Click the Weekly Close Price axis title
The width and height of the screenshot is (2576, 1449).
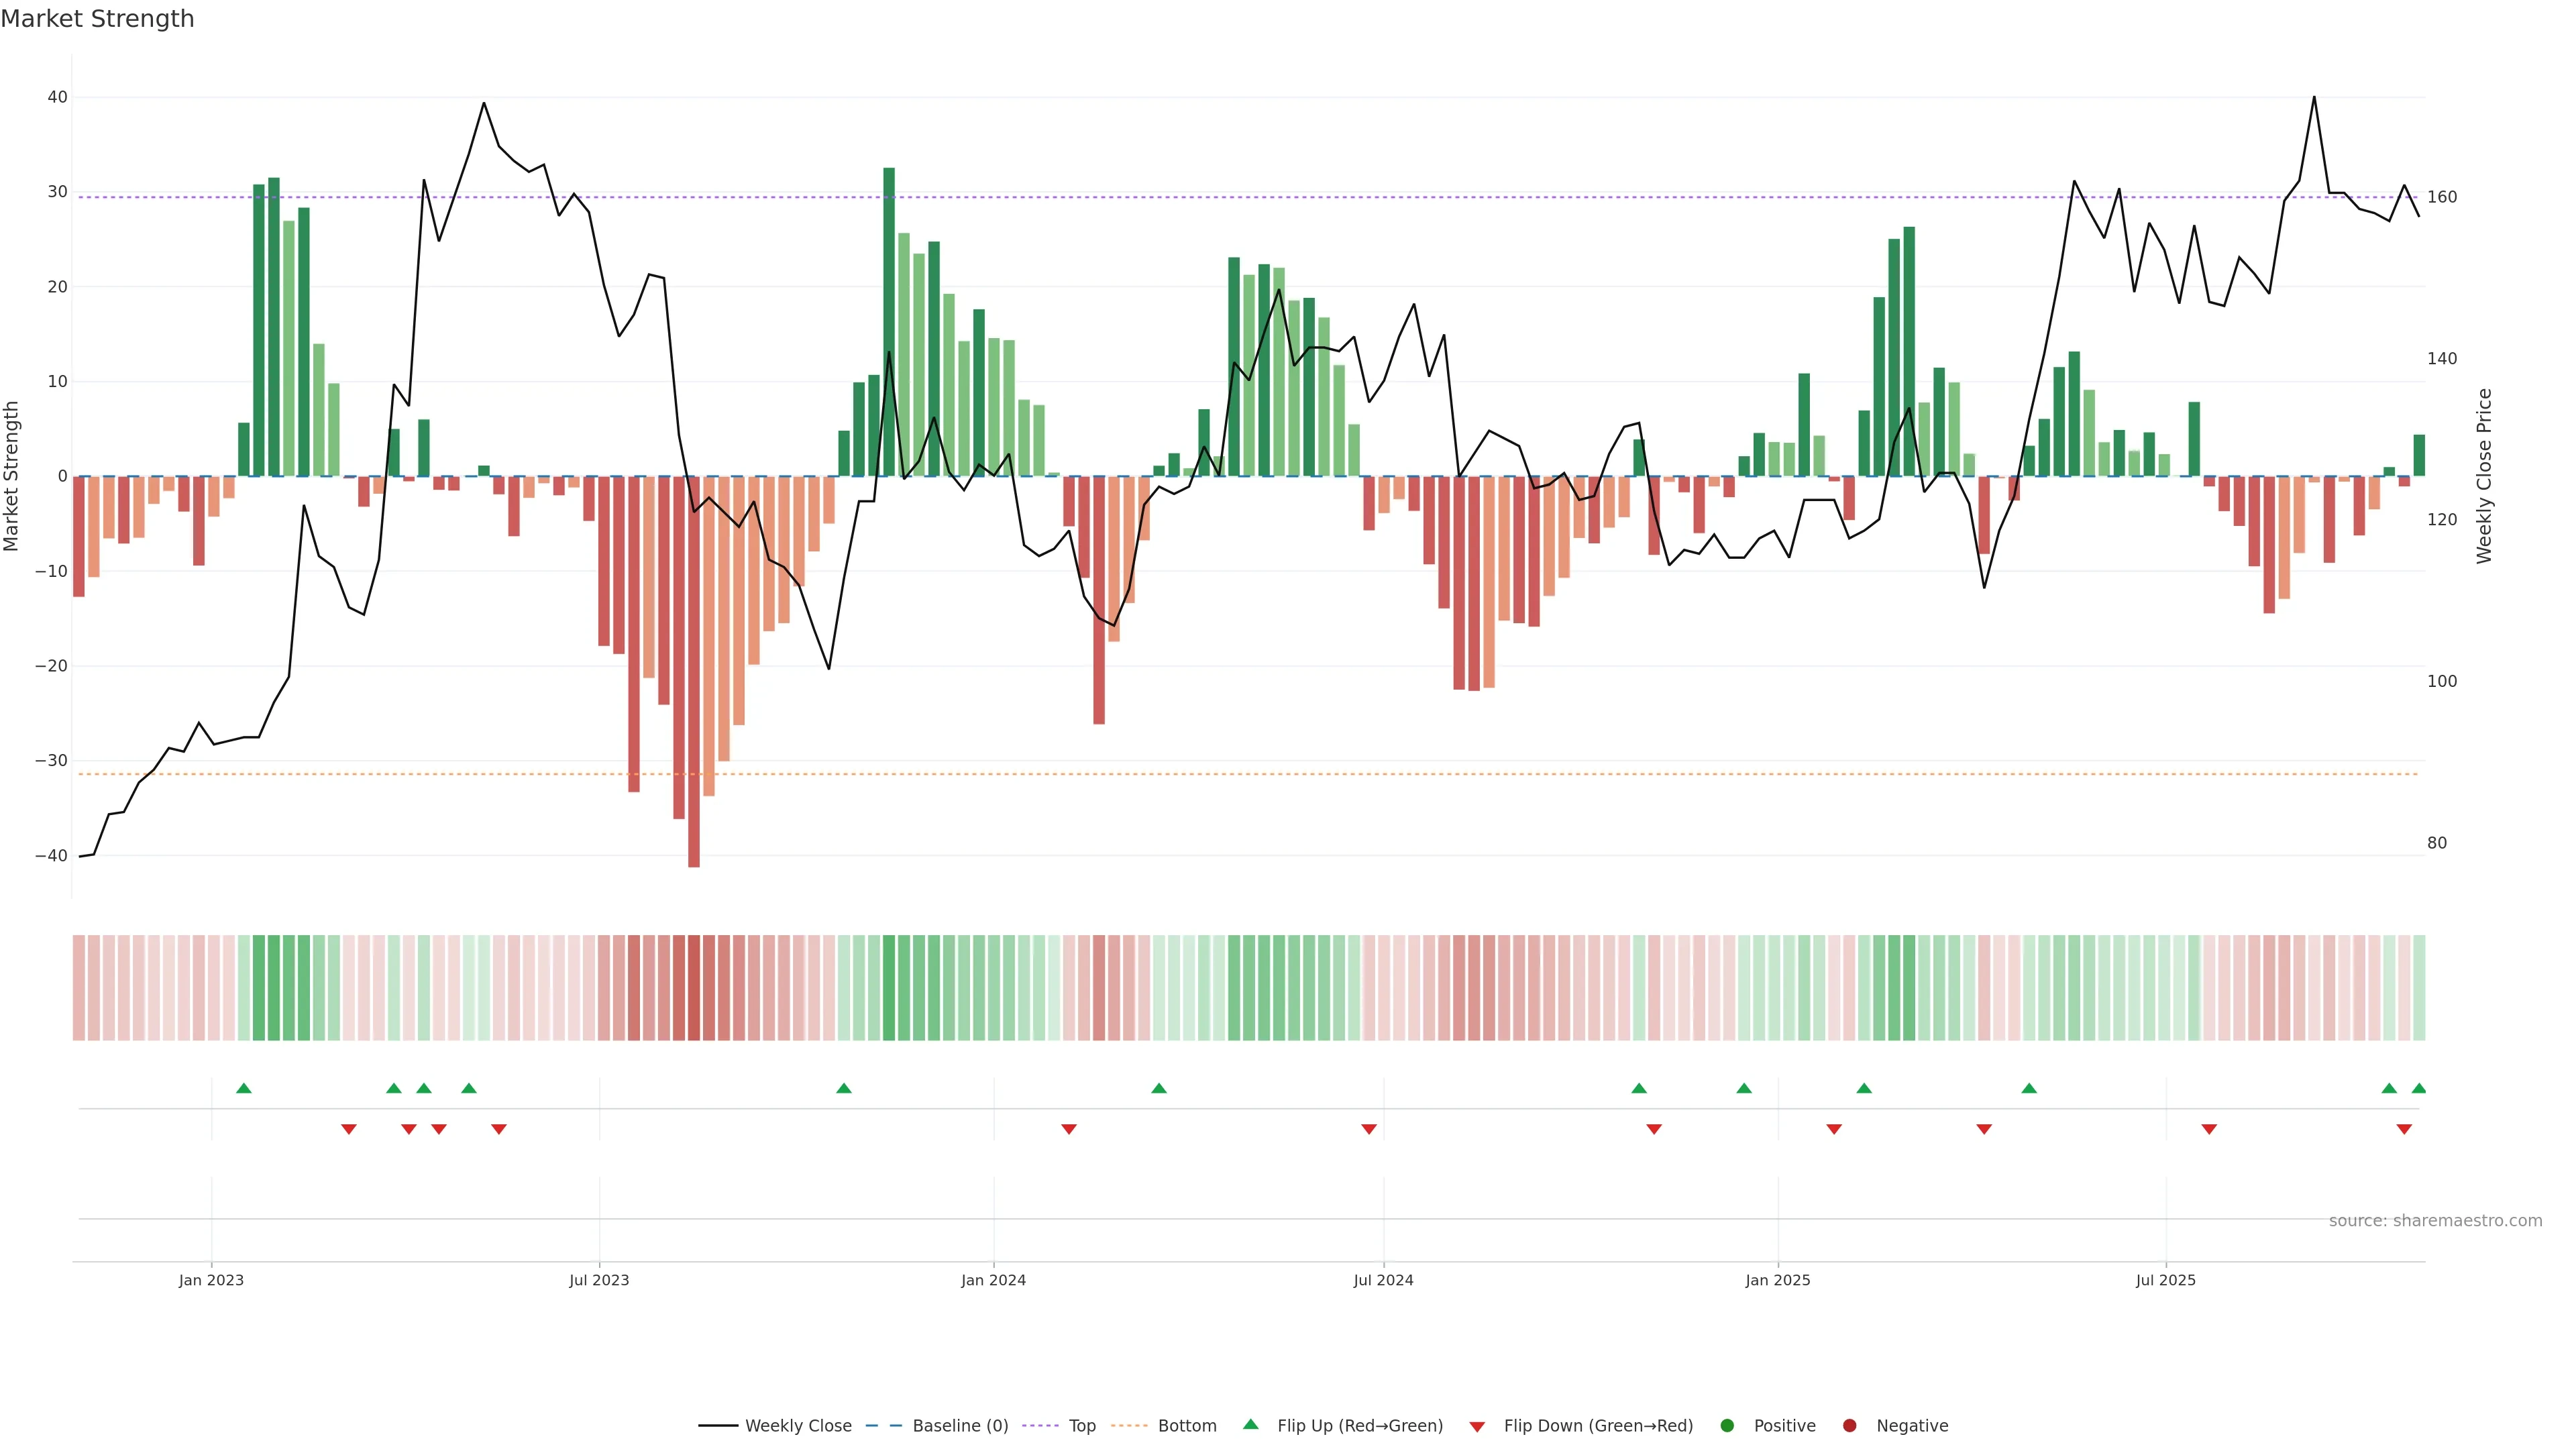(x=2484, y=476)
